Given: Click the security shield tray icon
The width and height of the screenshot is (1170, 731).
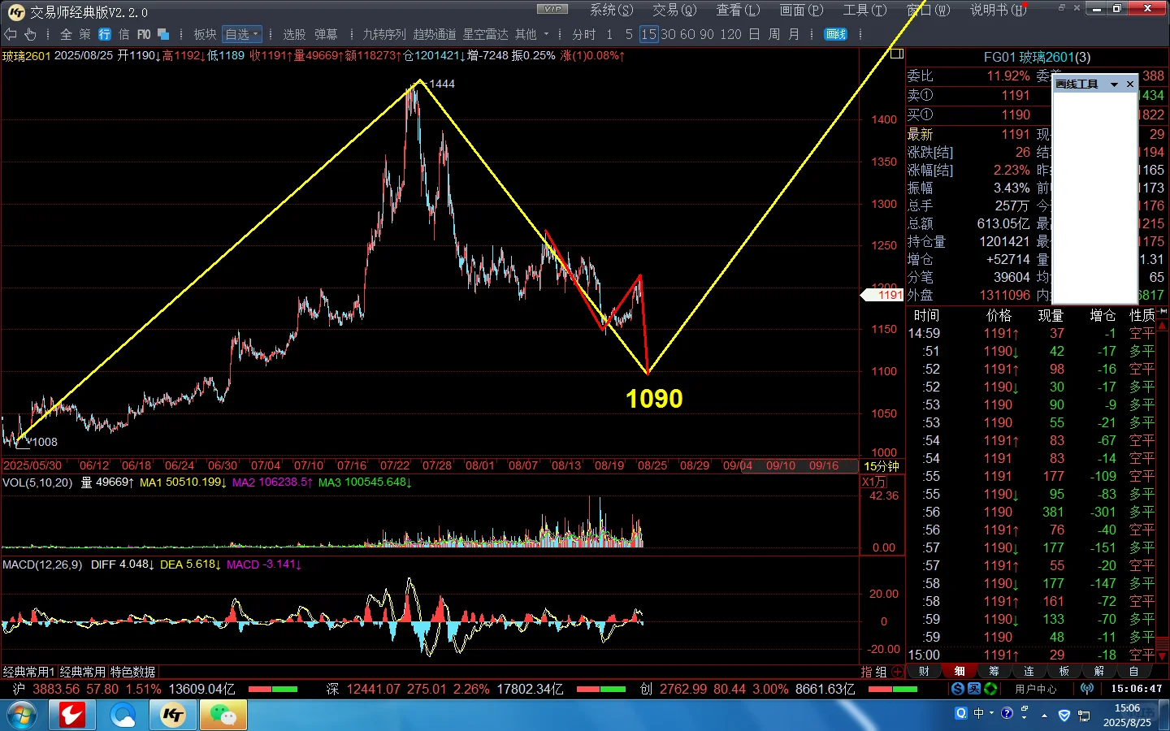Looking at the screenshot, I should tap(1064, 716).
